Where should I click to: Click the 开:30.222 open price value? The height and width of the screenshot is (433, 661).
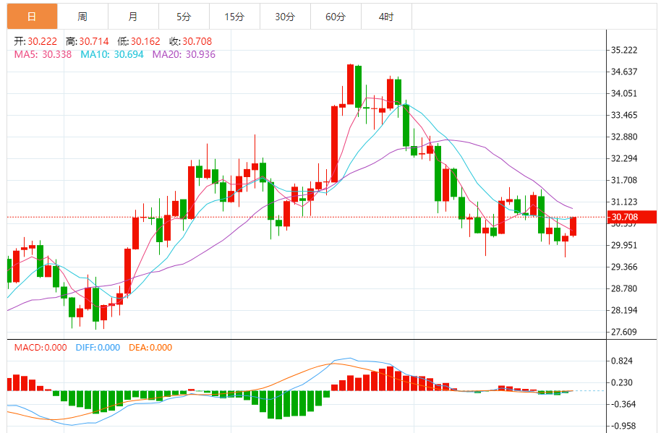point(35,41)
